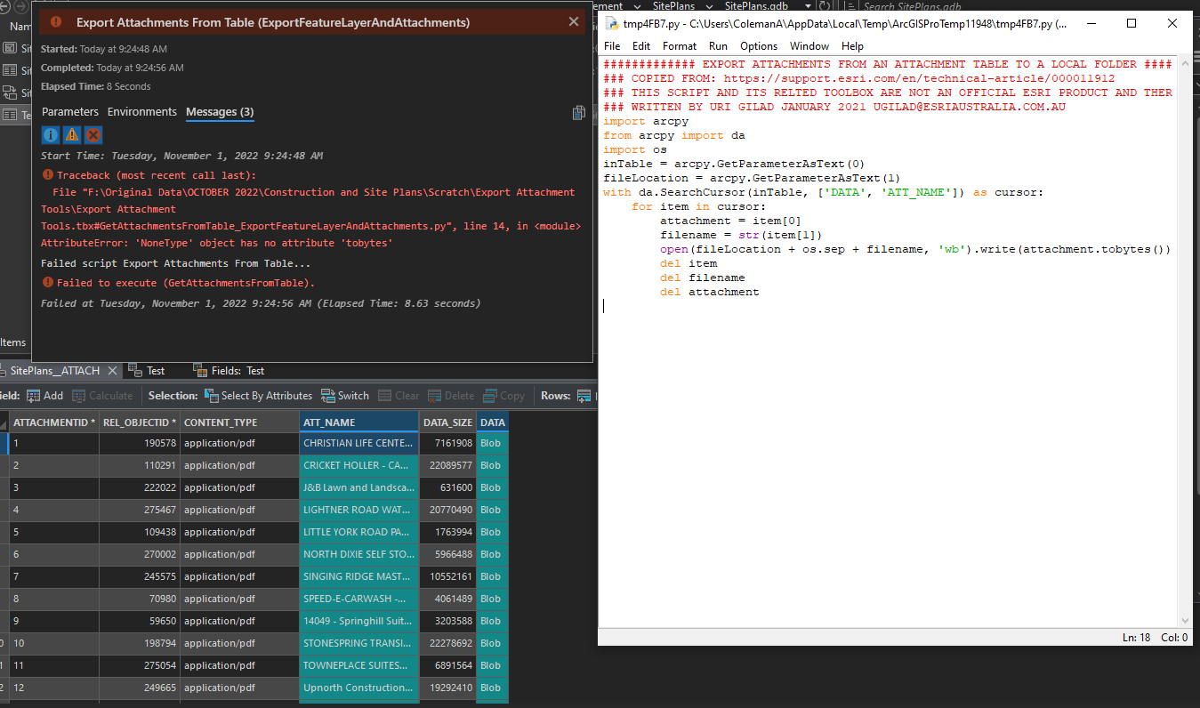Image resolution: width=1200 pixels, height=708 pixels.
Task: Open the Environments tab
Action: [142, 112]
